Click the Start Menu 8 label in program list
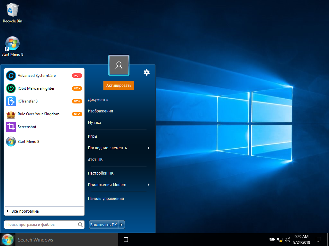This screenshot has width=329, height=246. (x=28, y=142)
